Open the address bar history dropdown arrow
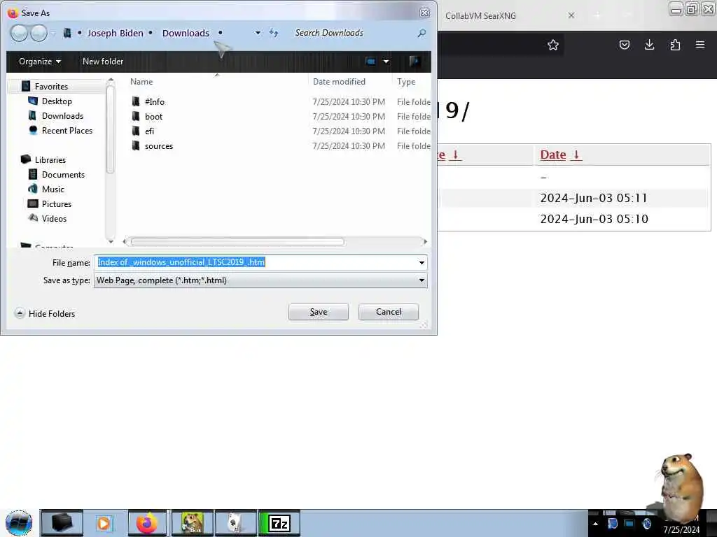The image size is (717, 537). click(258, 33)
